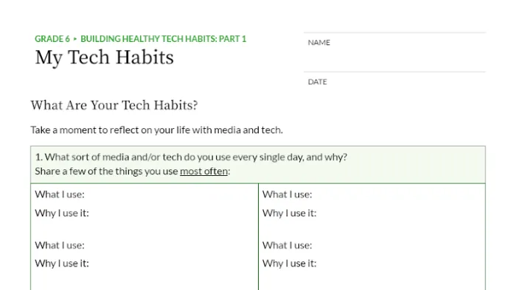Click the first 'What I use:' in left column
Viewport: 516px width, 290px height.
(60, 194)
